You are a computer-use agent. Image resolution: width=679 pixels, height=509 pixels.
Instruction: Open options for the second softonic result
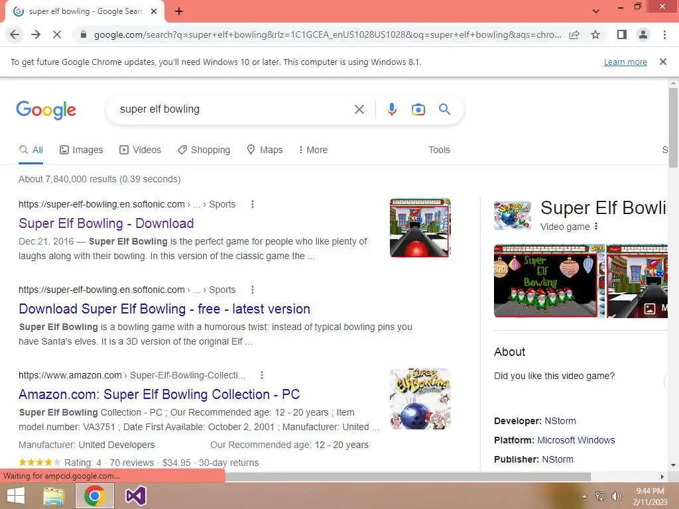(253, 290)
